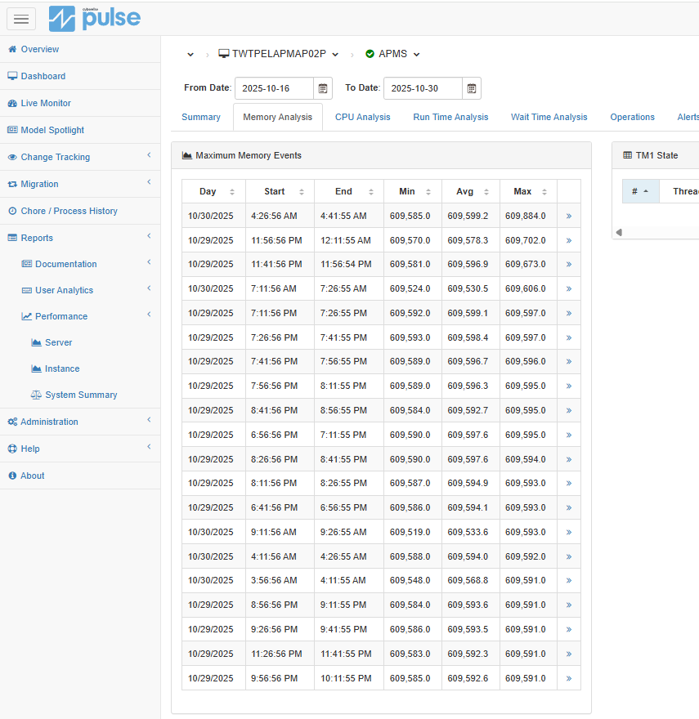Open the TWTPELAPMAP02P server dropdown
The height and width of the screenshot is (719, 699).
(279, 54)
